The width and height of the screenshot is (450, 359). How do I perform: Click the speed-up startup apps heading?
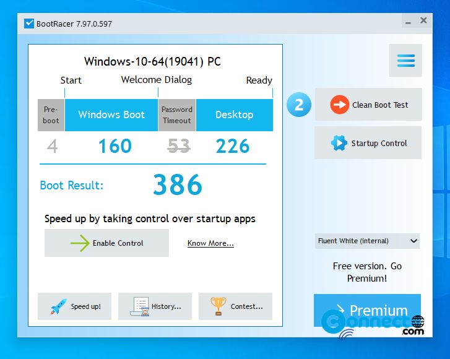pos(150,218)
